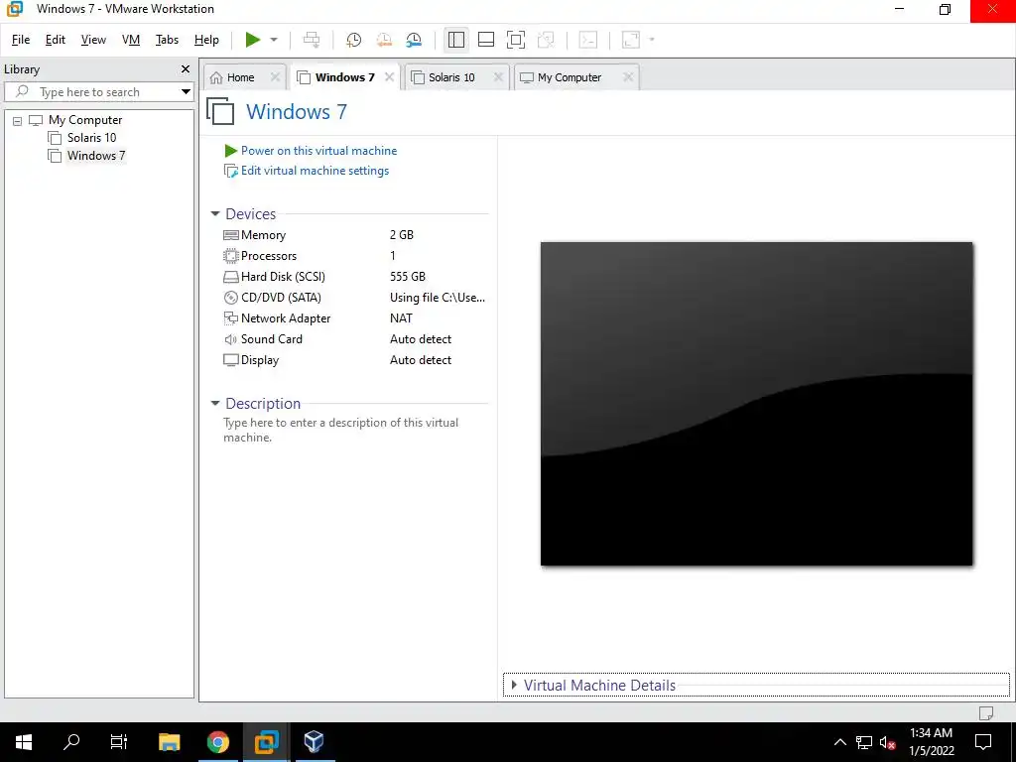1016x762 pixels.
Task: Close the Home tab
Action: [x=275, y=77]
